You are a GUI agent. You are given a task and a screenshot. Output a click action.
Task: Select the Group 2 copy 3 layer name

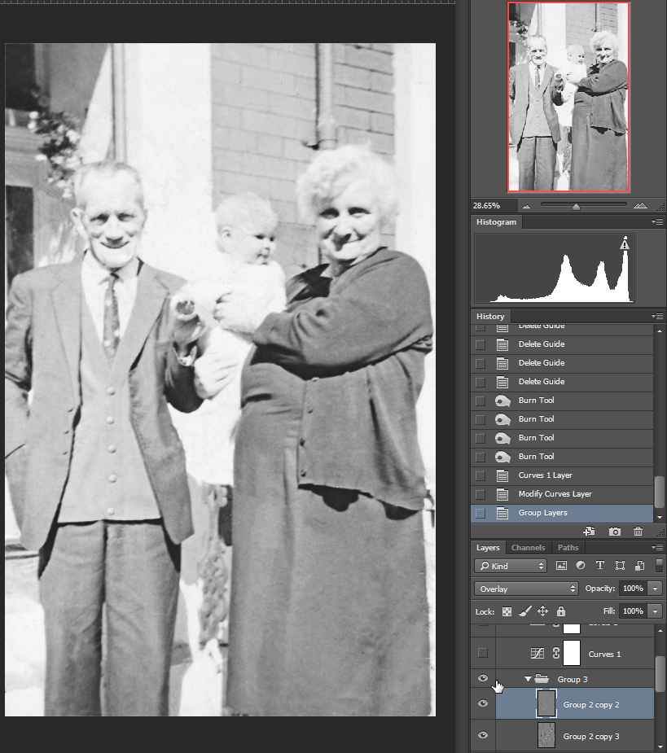(x=591, y=736)
